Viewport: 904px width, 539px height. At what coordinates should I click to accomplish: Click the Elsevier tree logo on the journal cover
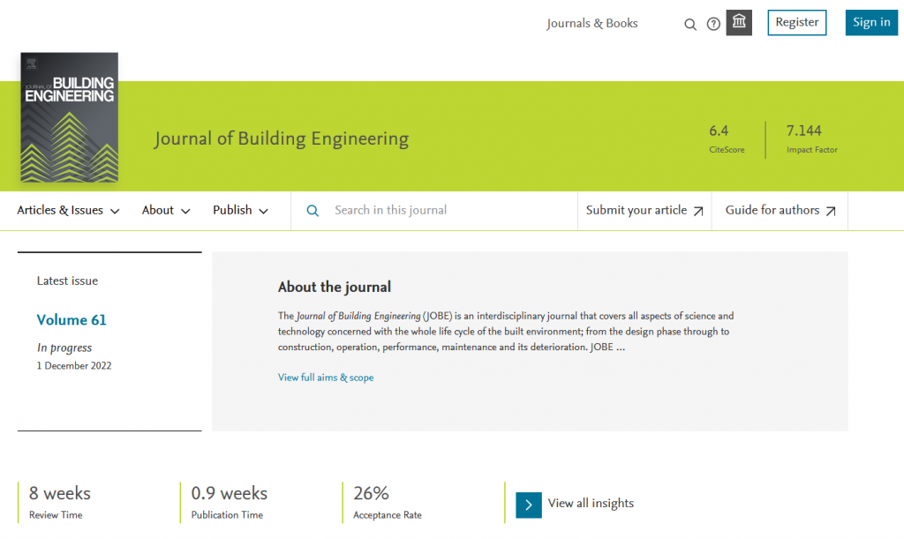(30, 64)
